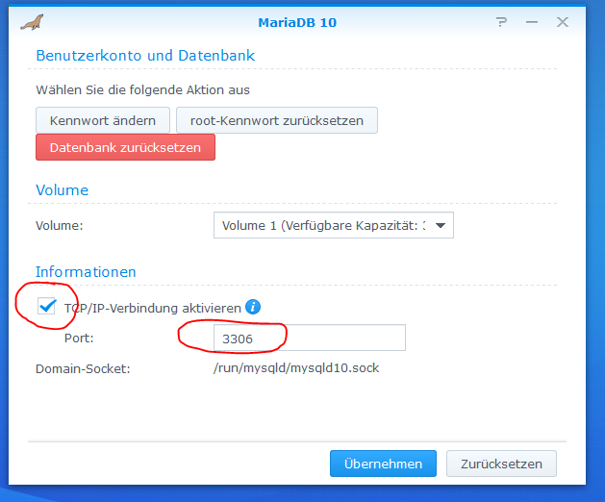Viewport: 605px width, 502px height.
Task: Open the Volume dropdown arrow
Action: [x=441, y=225]
